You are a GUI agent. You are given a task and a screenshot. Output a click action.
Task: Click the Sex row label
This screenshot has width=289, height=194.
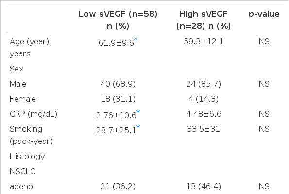tap(17, 69)
